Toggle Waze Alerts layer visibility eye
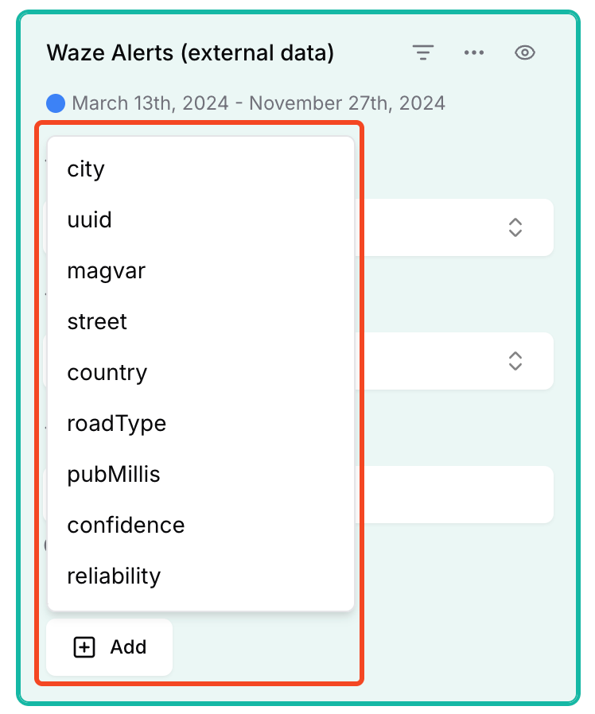The image size is (595, 714). coord(525,52)
